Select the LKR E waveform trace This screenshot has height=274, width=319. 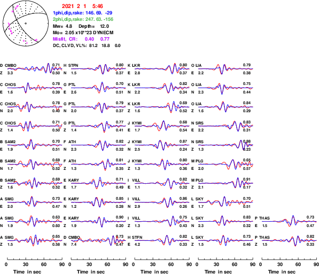(162, 68)
